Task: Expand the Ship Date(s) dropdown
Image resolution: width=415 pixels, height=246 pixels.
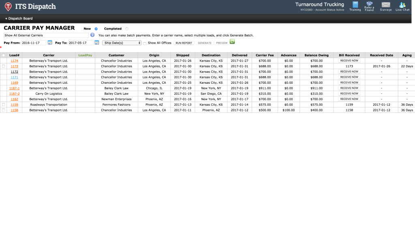Action: click(122, 43)
